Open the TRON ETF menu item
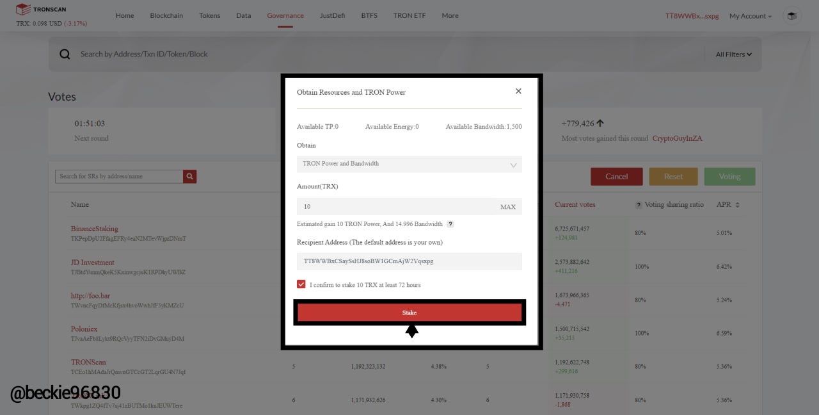The height and width of the screenshot is (415, 819). pyautogui.click(x=409, y=15)
